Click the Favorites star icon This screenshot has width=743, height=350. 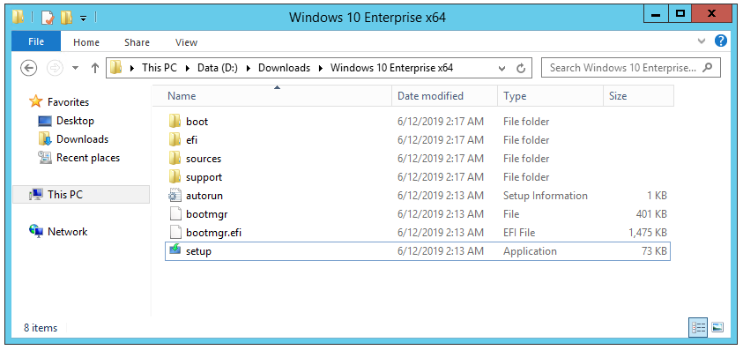pyautogui.click(x=35, y=101)
